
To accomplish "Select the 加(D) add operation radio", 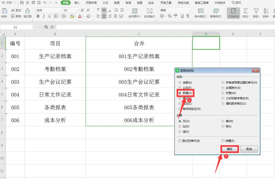I will 180,126.
